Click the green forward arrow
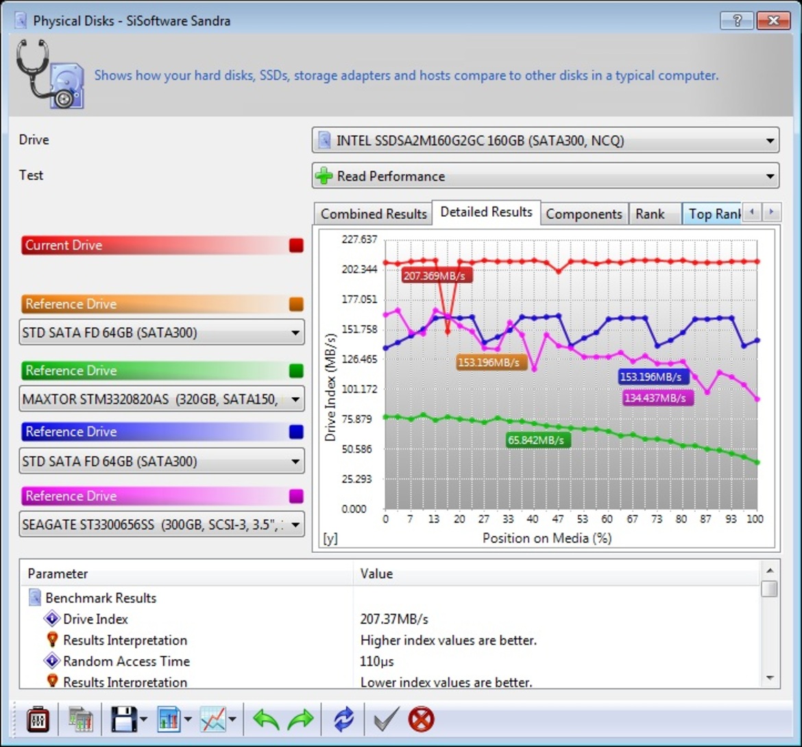Screen dimensions: 802x747 point(300,720)
